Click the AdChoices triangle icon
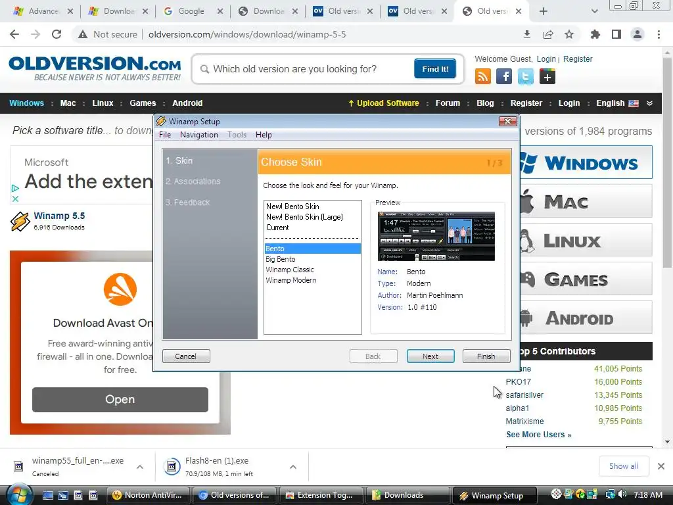This screenshot has height=505, width=673. coord(15,188)
